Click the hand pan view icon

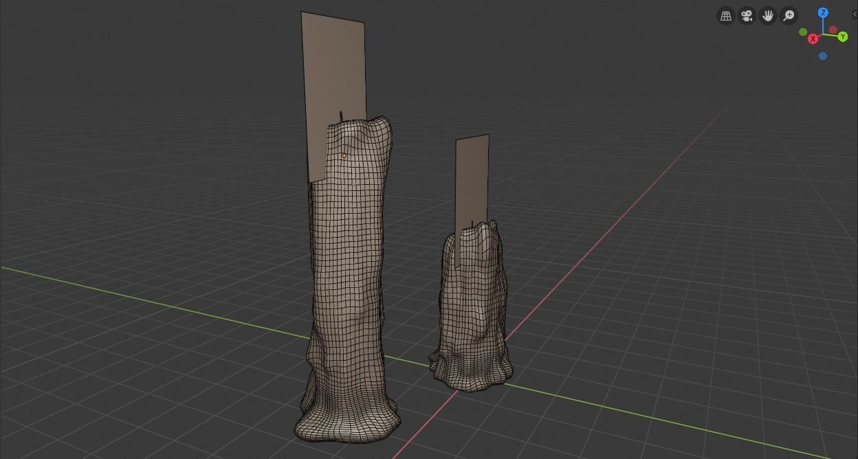pyautogui.click(x=768, y=15)
